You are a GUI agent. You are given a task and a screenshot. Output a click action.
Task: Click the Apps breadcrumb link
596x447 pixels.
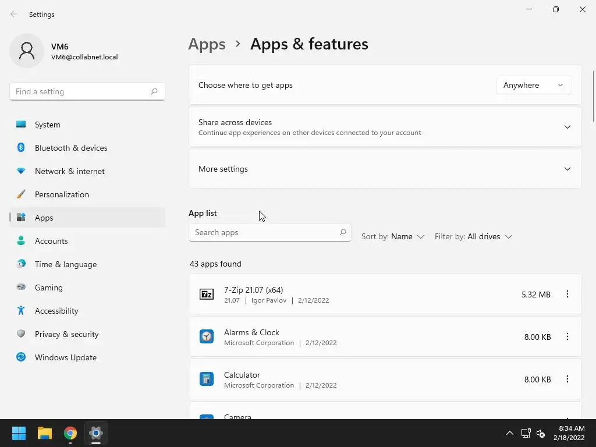(207, 44)
